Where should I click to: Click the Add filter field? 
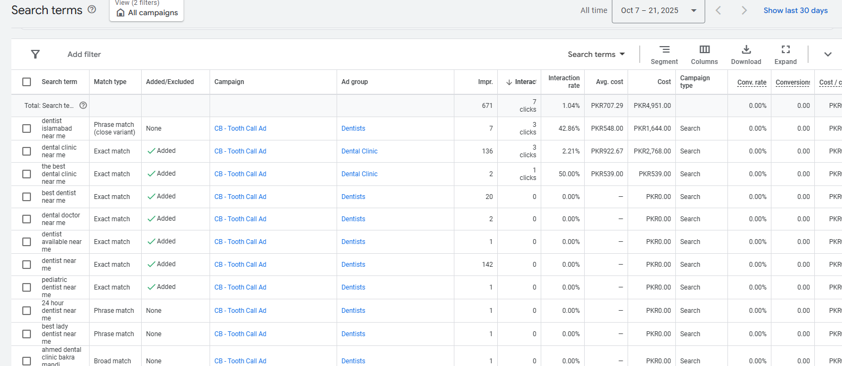84,54
